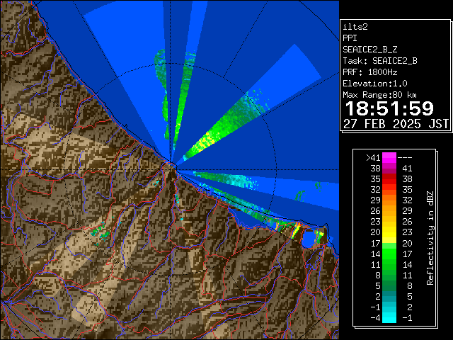Click the ">41" legend label
Screen dimensions: 453x340
coord(373,158)
